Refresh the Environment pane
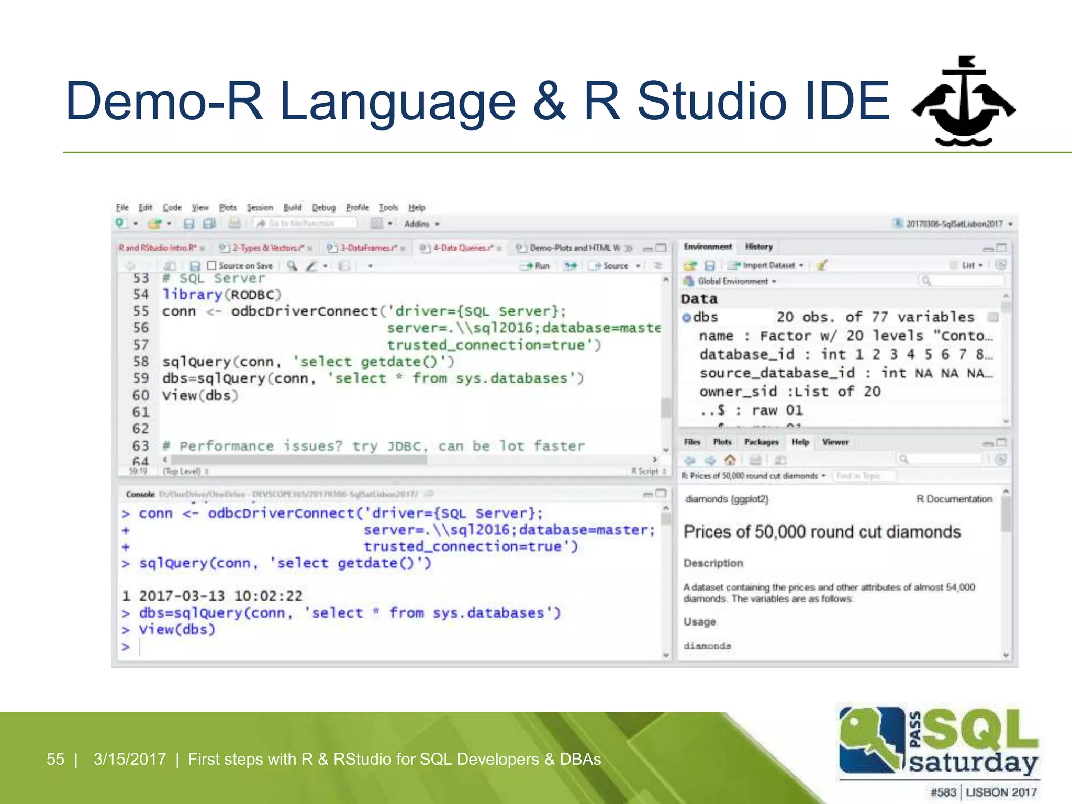This screenshot has width=1072, height=804. click(1000, 265)
